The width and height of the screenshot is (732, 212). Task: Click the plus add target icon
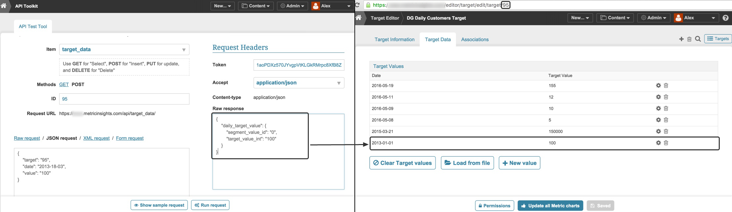pos(681,39)
